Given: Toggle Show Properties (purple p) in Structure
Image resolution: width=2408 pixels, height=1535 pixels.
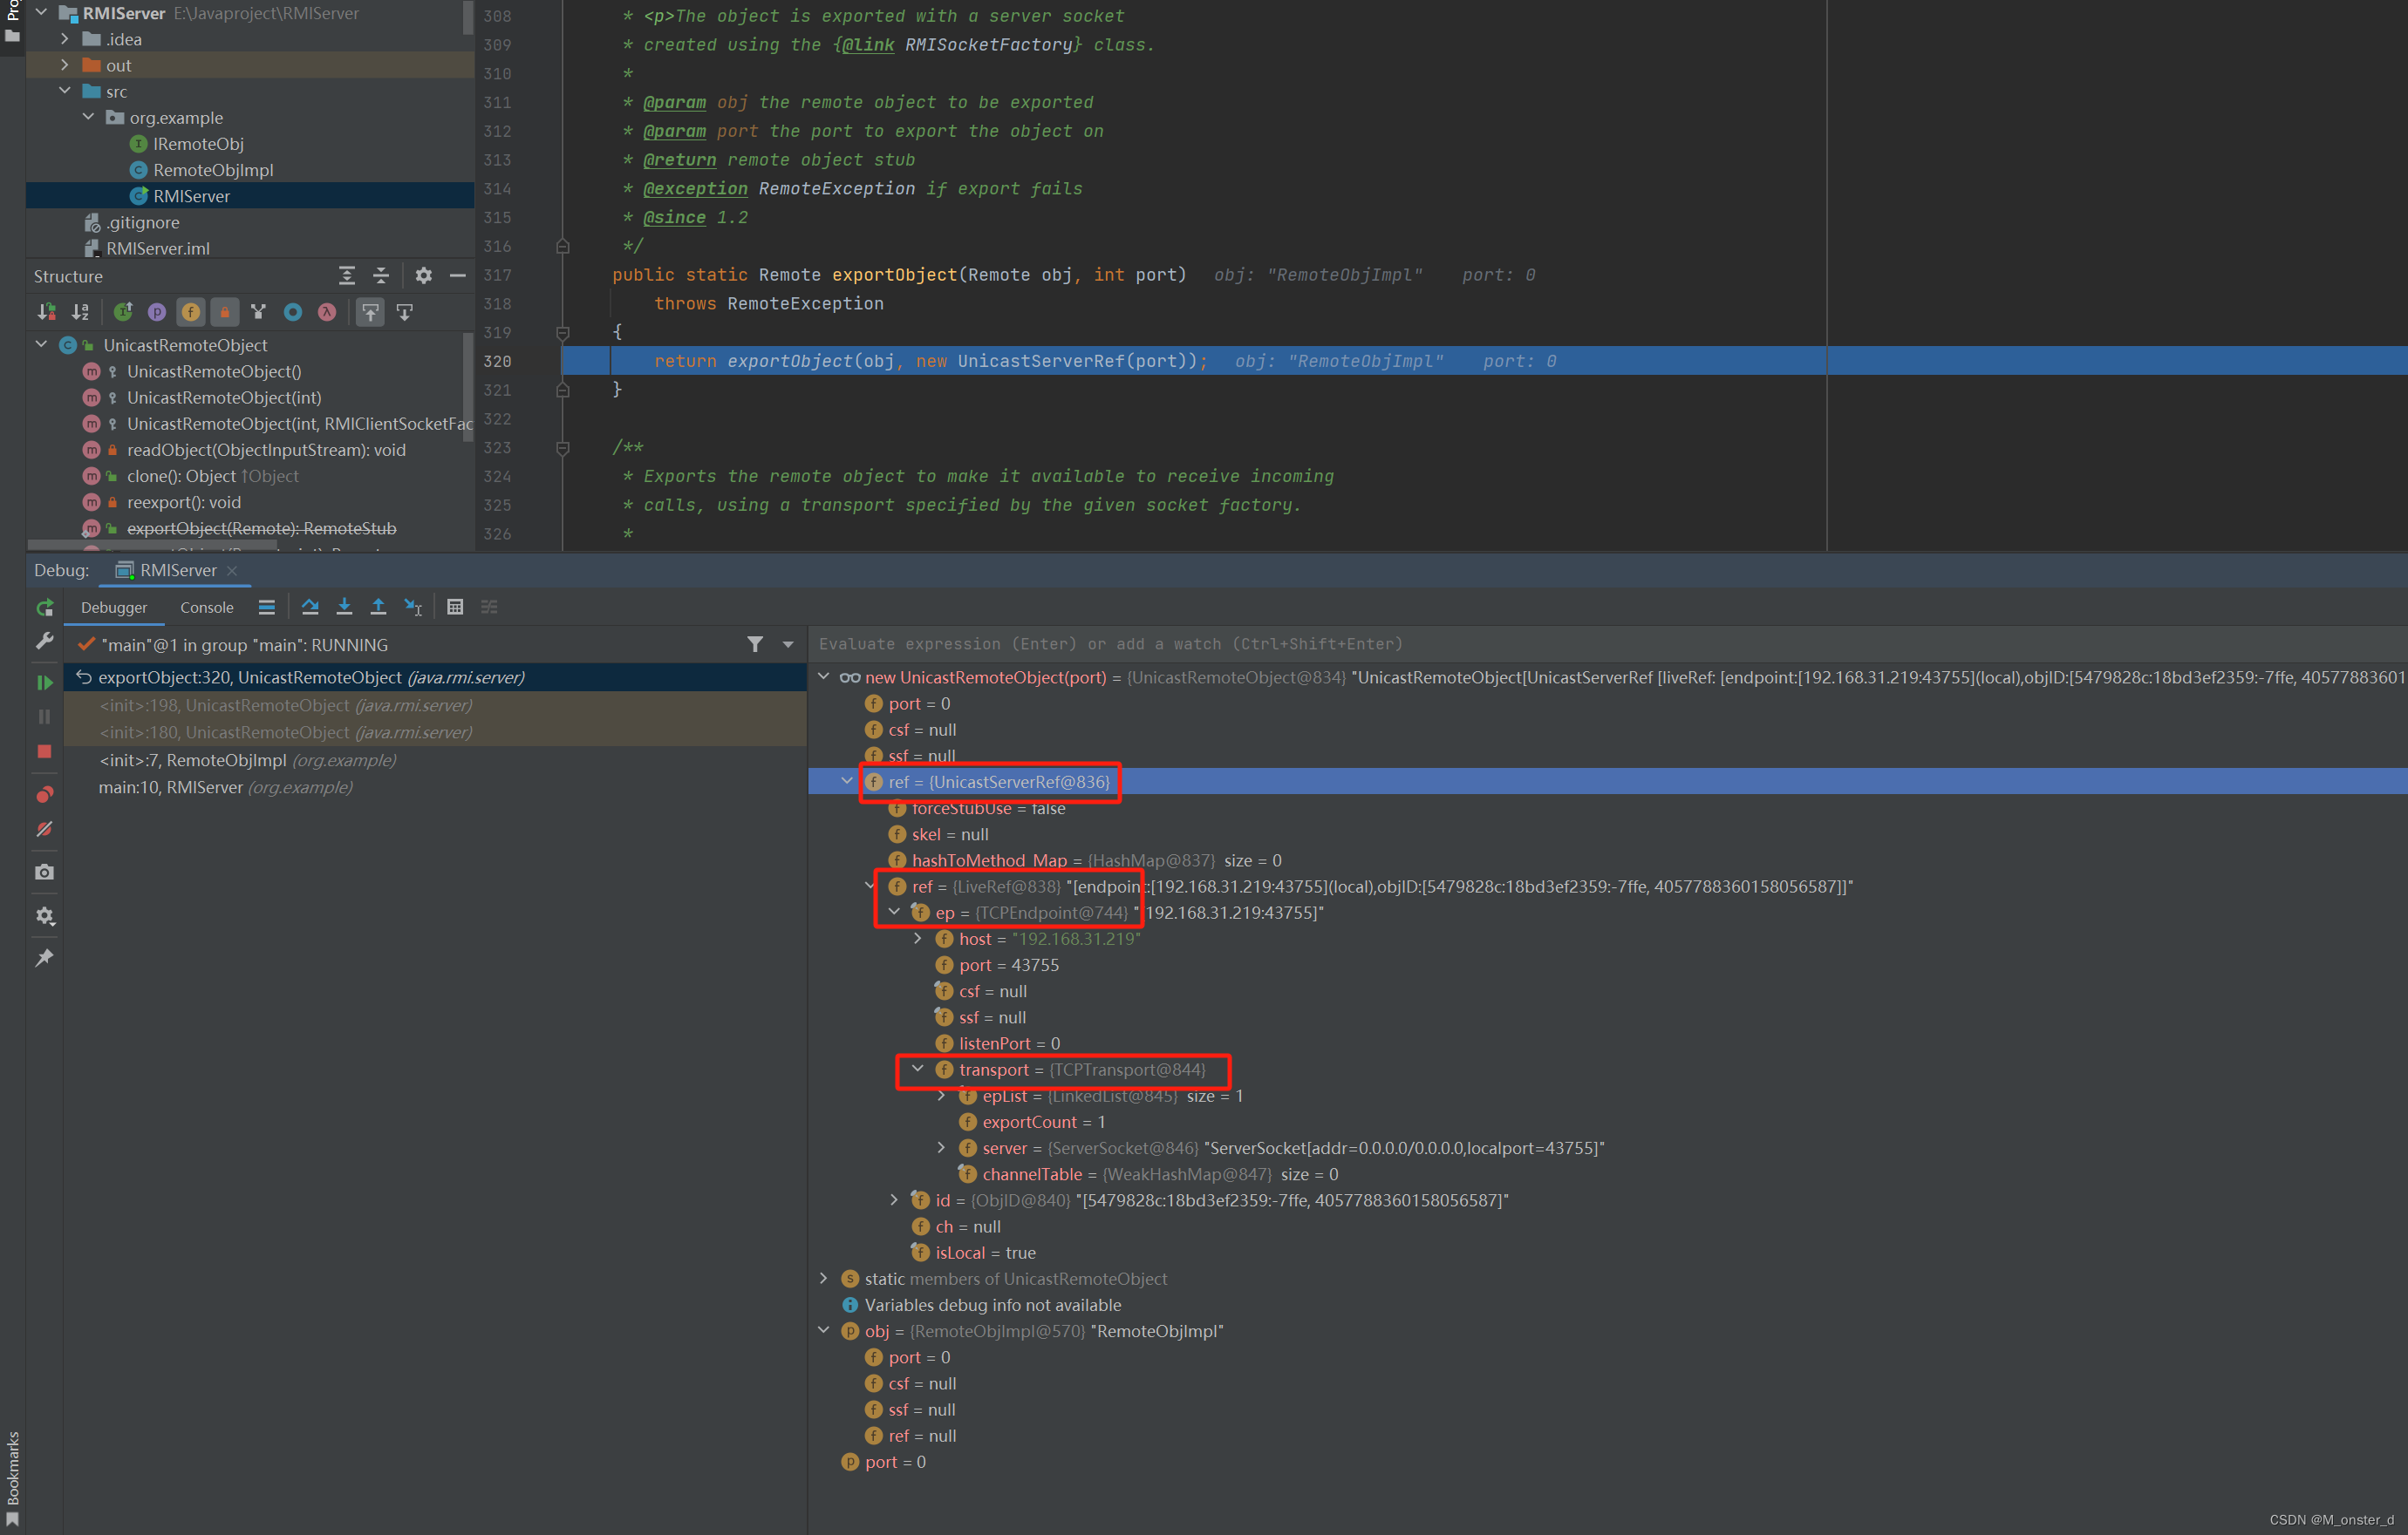Looking at the screenshot, I should pos(157,313).
